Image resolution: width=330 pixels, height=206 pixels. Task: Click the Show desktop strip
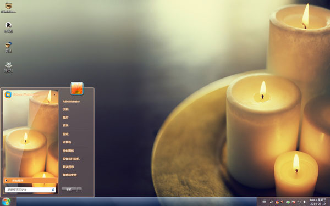tap(328, 202)
